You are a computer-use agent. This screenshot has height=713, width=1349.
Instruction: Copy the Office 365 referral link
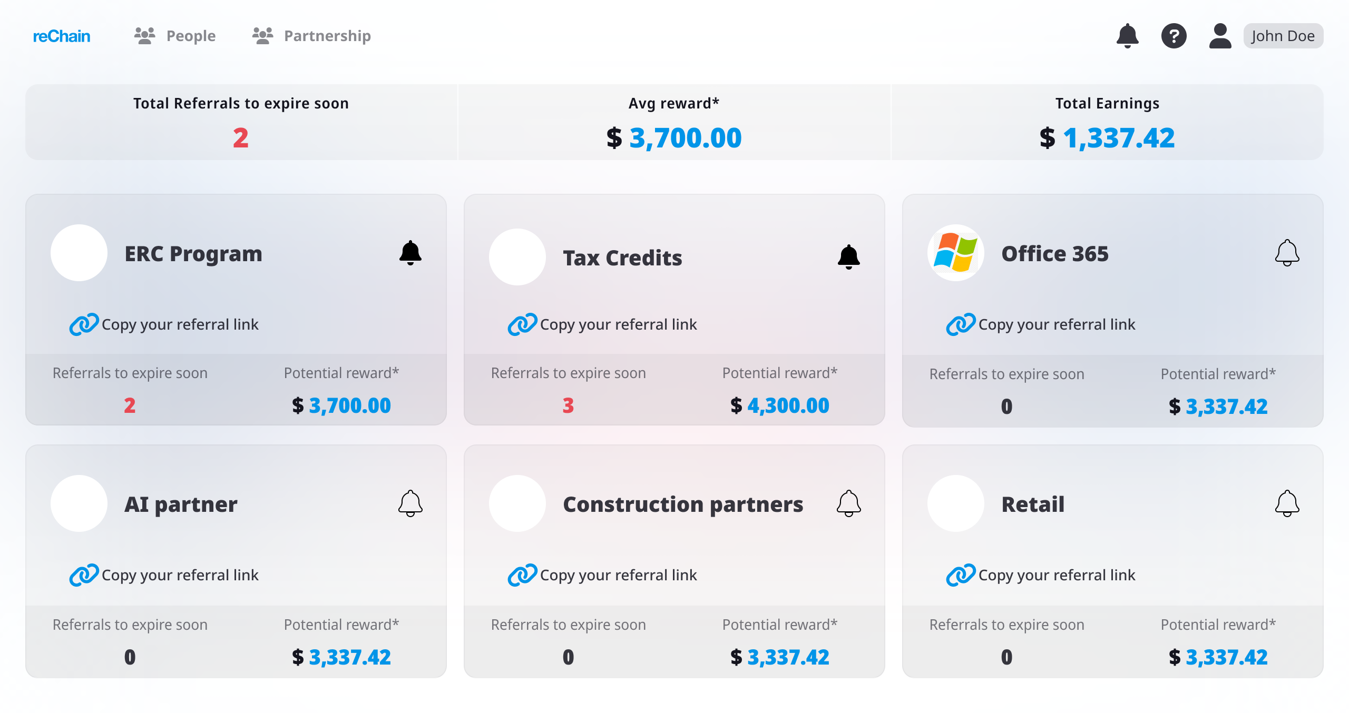[x=1057, y=324]
